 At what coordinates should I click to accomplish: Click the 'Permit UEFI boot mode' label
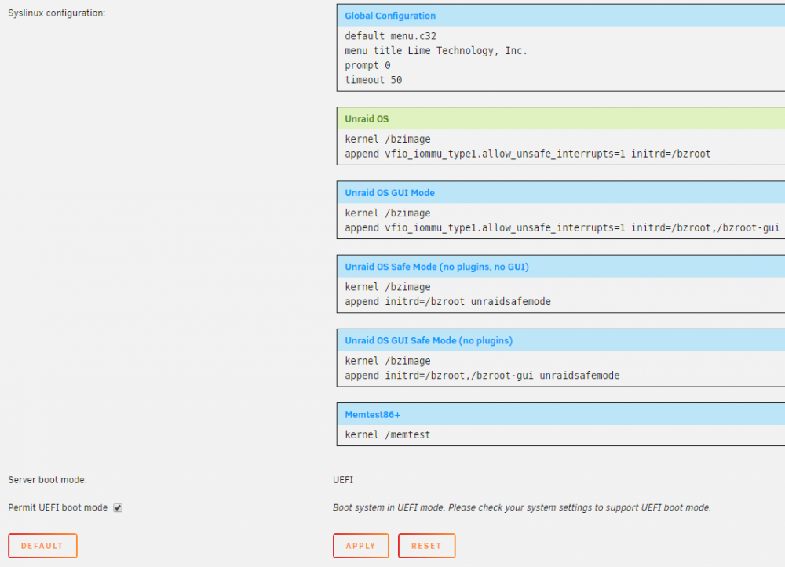coord(57,507)
